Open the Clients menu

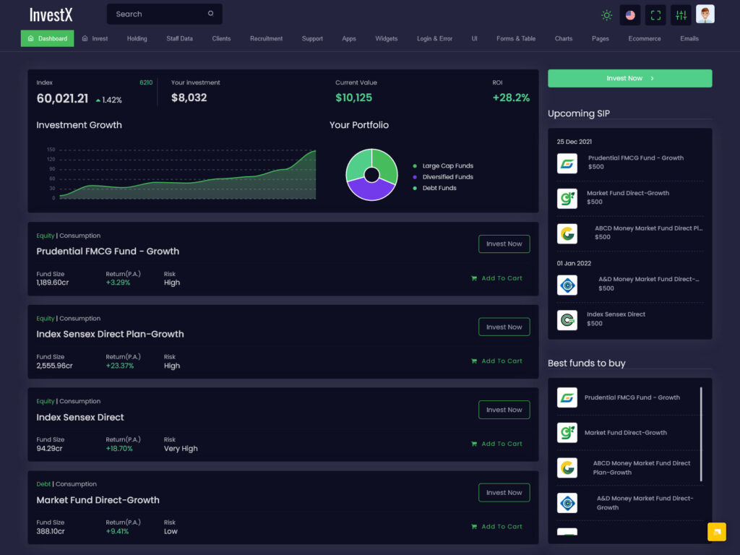221,39
